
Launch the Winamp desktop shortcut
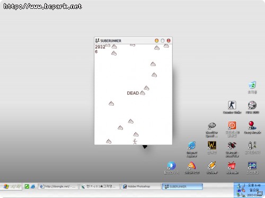coord(212,167)
